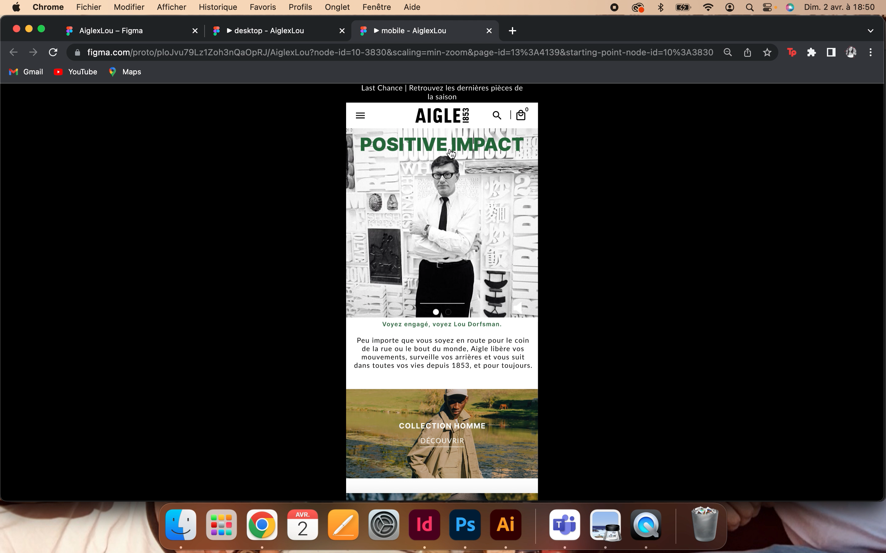The image size is (886, 553).
Task: Click the search magnifier in the Aigle header
Action: click(x=497, y=116)
